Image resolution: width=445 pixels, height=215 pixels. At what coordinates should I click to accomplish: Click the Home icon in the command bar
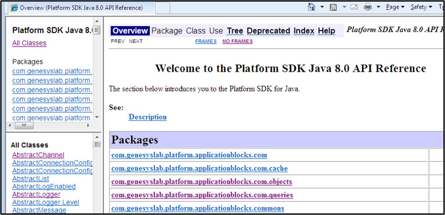tap(311, 7)
